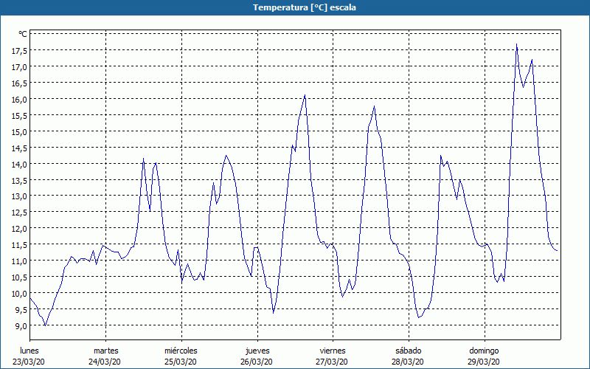590x369 pixels.
Task: Click the 23/03/20 date label
Action: [29, 362]
